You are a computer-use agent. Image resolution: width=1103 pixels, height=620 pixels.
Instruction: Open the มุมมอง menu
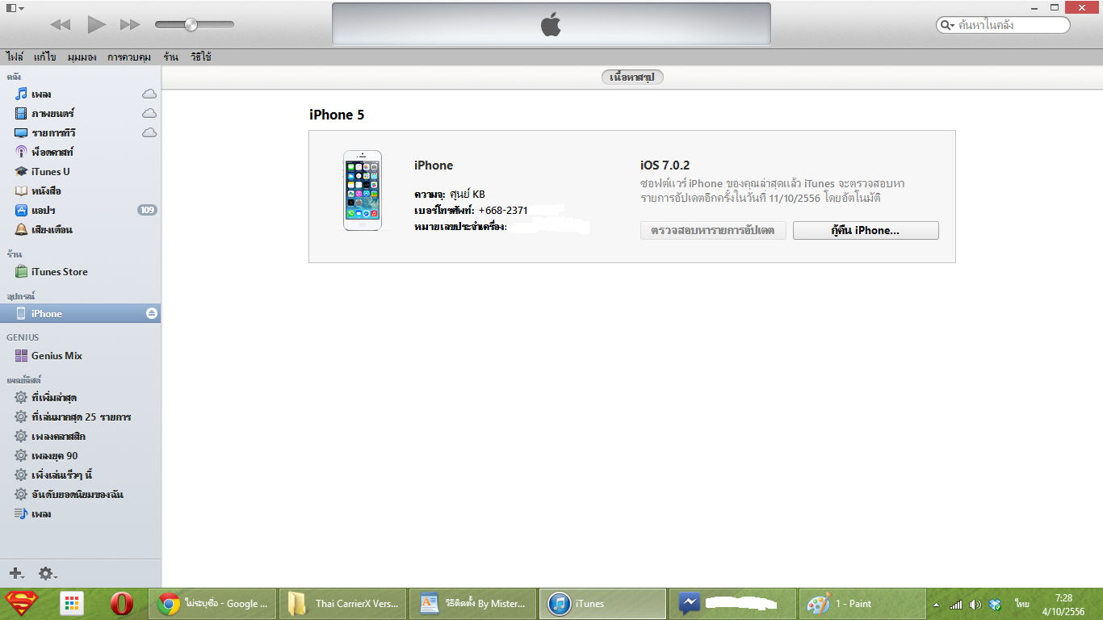point(82,57)
